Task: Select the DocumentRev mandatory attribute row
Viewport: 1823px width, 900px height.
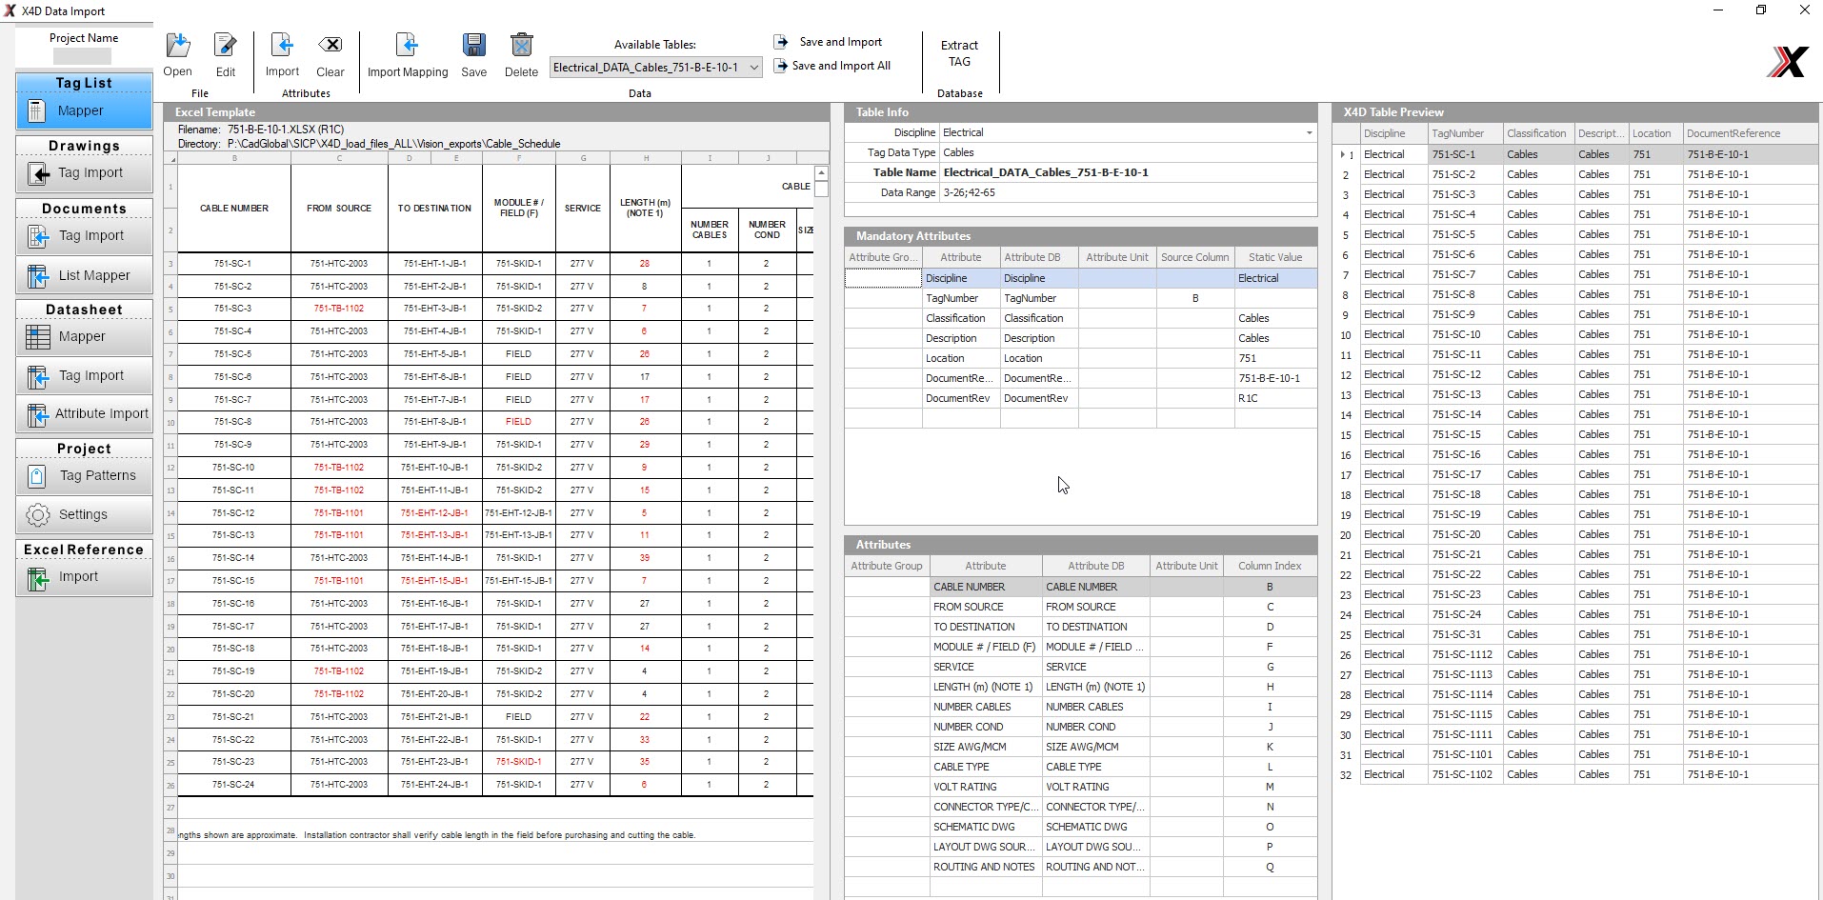Action: click(1081, 398)
